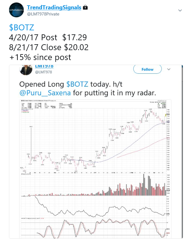Image resolution: width=194 pixels, height=243 pixels.
Task: Click the "8/21/17 Close $20.02" tweet line
Action: pyautogui.click(x=49, y=47)
